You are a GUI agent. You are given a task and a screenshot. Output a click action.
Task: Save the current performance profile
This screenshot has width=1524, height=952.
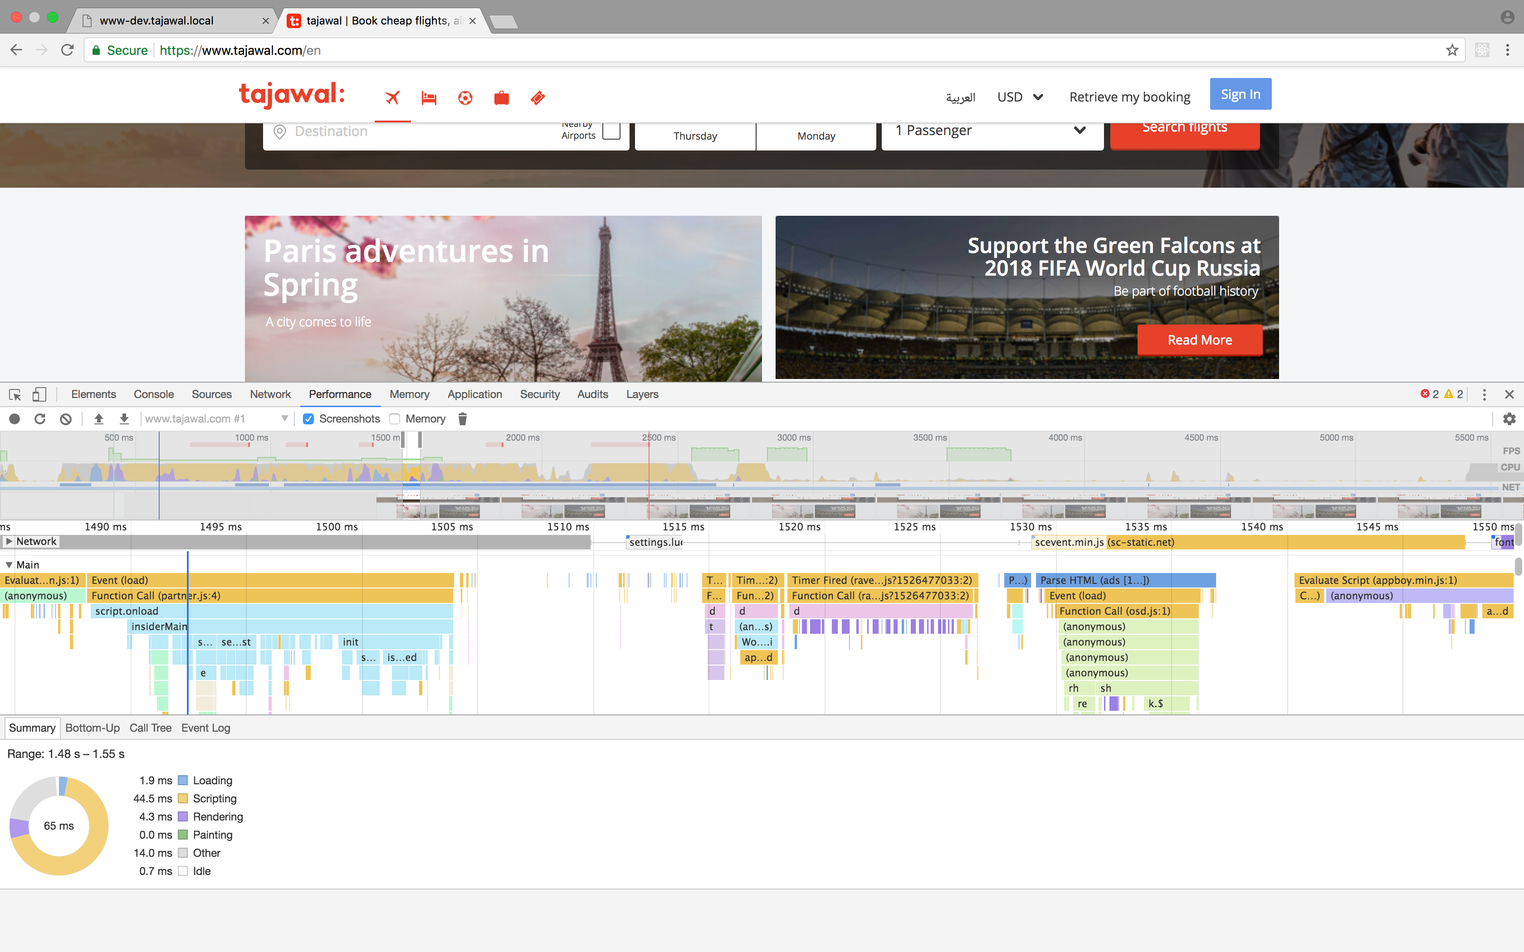tap(124, 418)
